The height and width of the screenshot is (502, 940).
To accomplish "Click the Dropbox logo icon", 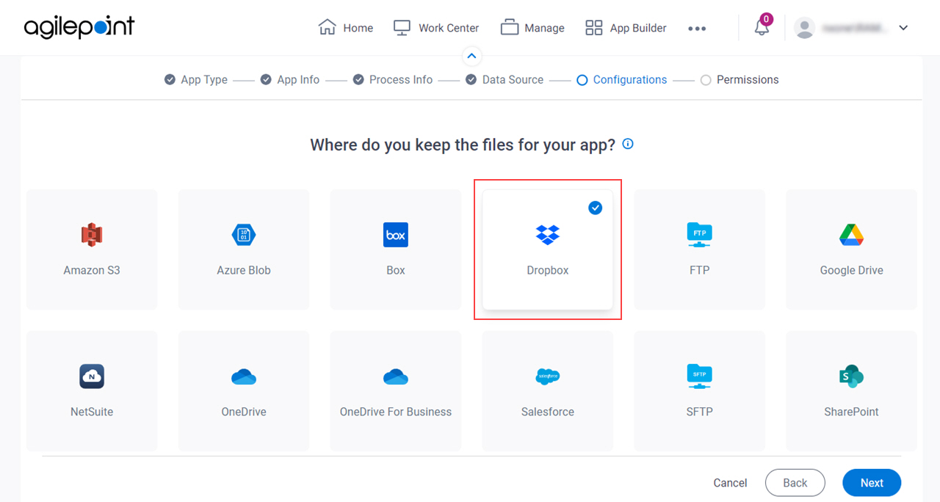I will [x=548, y=235].
